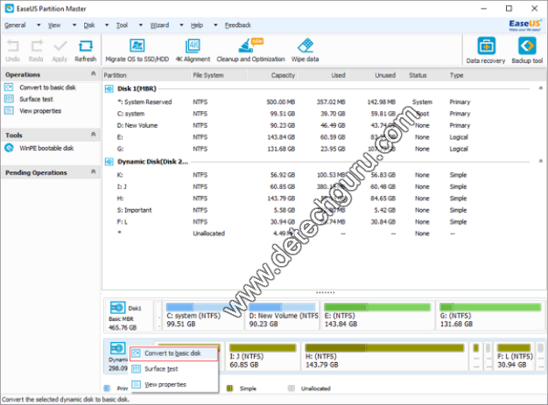Collapse the Pending Operations panel
The image size is (548, 405).
(x=94, y=171)
